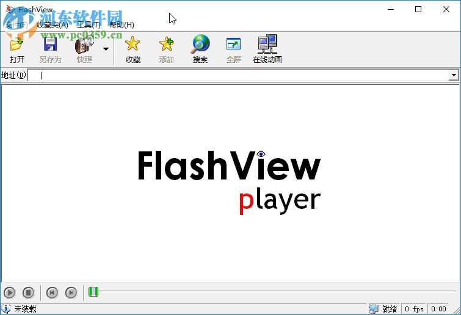The width and height of the screenshot is (461, 315).
Task: Open Online Animation (在线动画) computers icon
Action: (x=267, y=44)
